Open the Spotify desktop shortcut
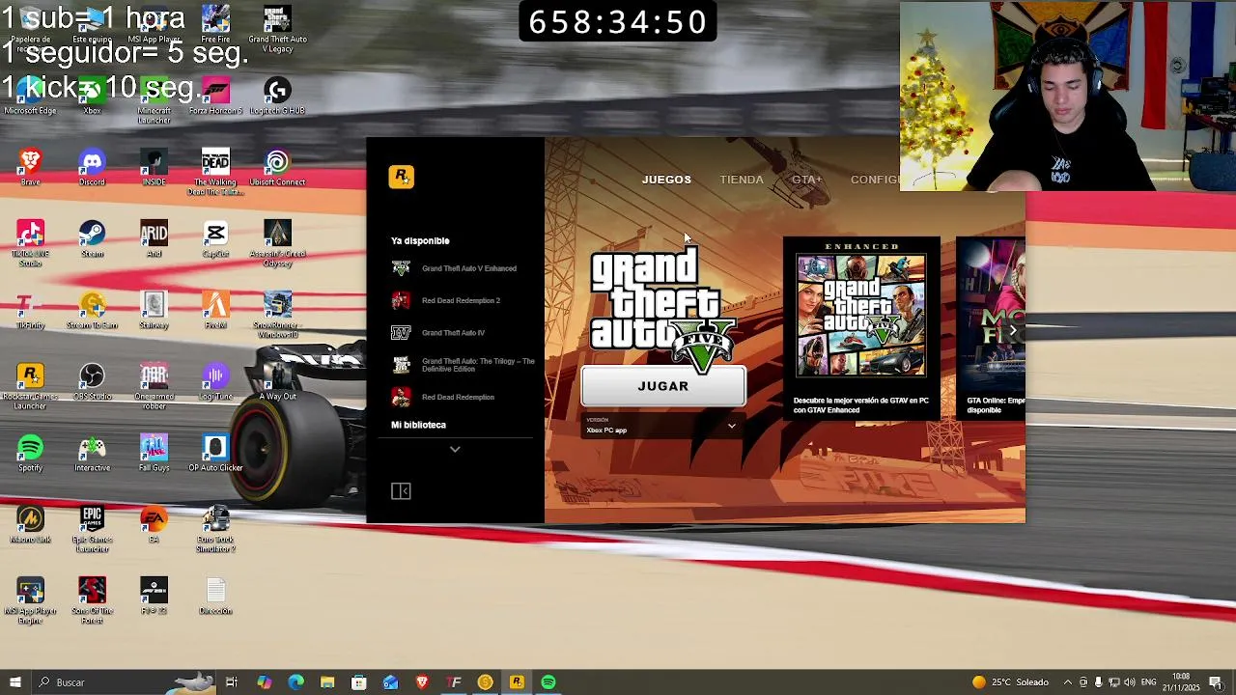The image size is (1236, 695). (x=30, y=453)
